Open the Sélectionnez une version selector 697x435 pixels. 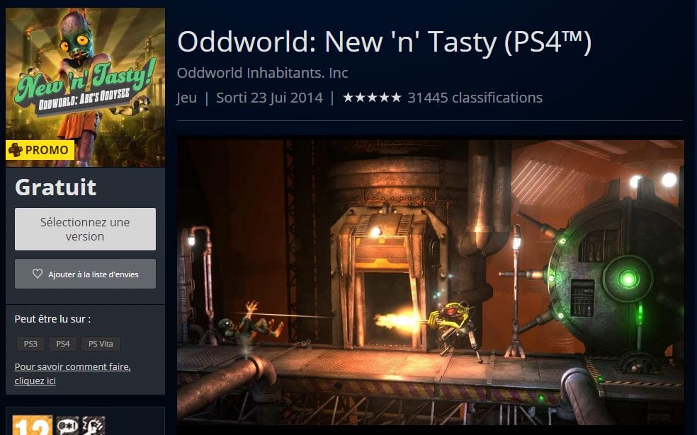click(x=85, y=229)
